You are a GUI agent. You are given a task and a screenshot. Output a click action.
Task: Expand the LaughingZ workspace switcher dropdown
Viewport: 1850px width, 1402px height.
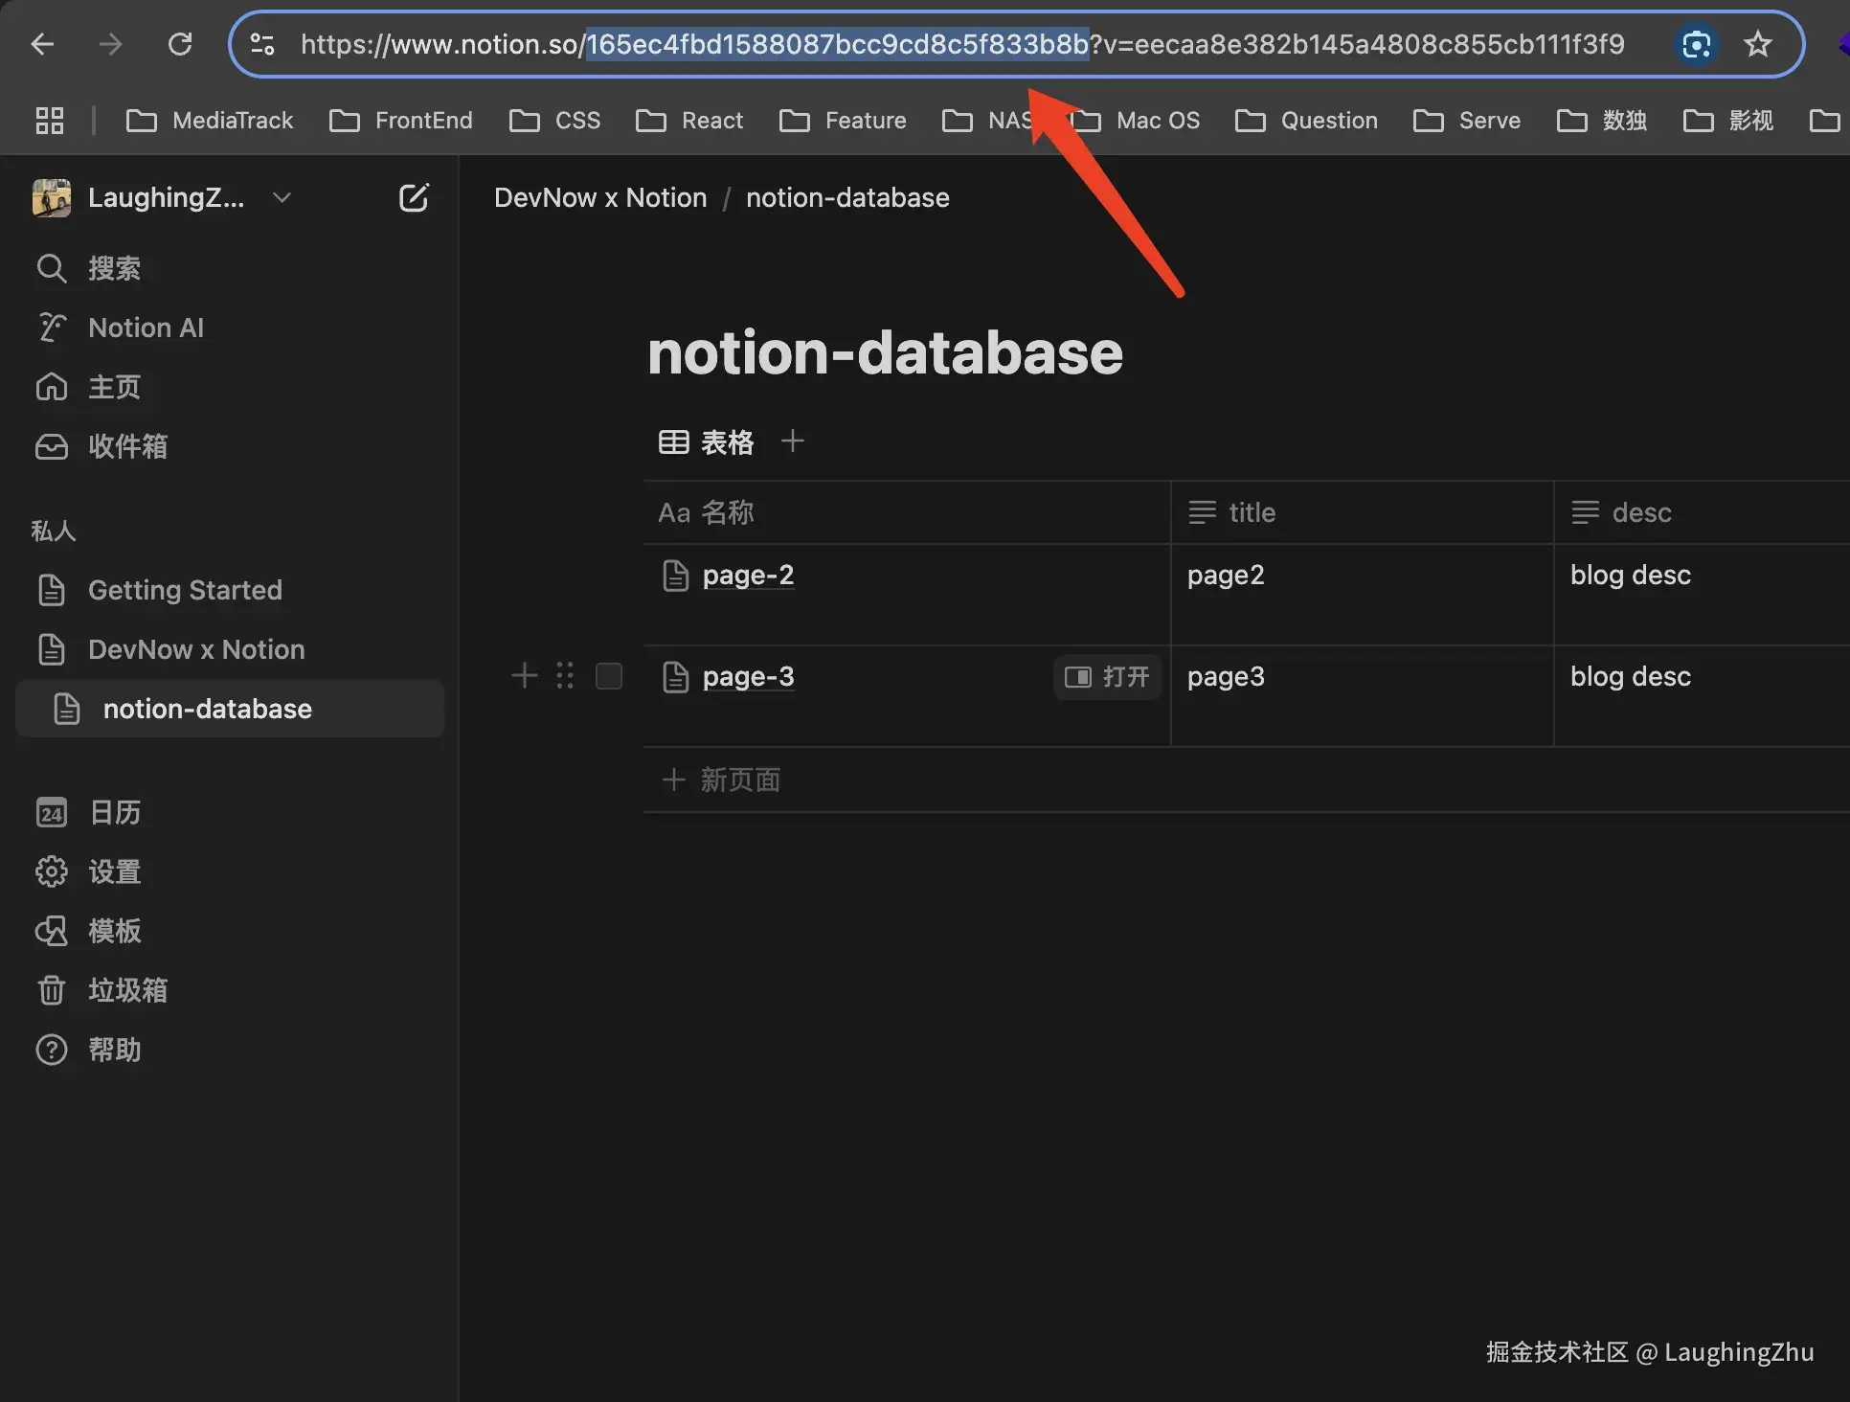[x=282, y=197]
